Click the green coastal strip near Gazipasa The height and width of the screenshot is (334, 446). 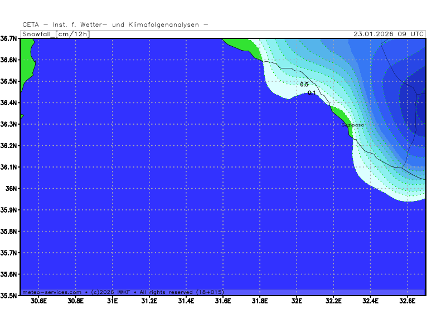point(341,116)
